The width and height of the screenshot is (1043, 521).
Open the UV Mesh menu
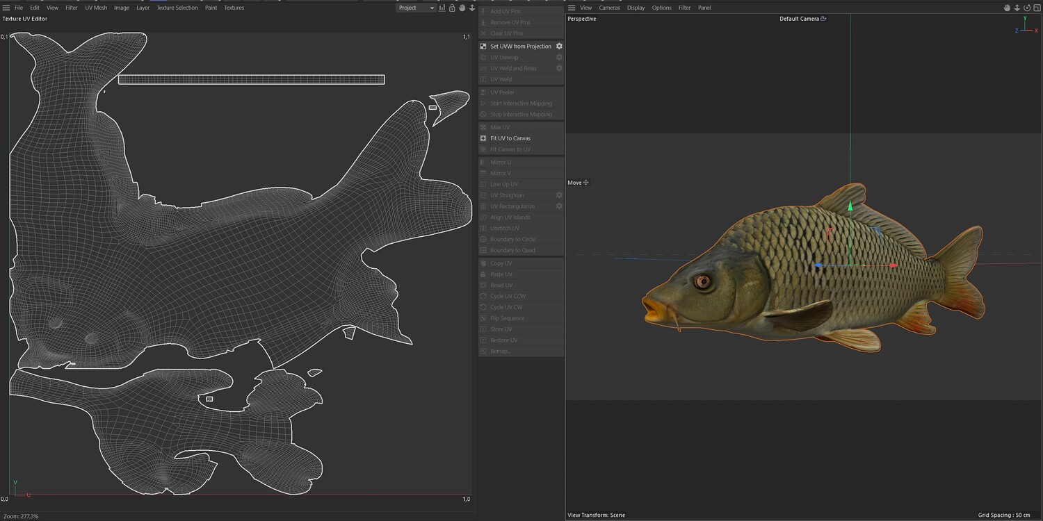(x=96, y=8)
